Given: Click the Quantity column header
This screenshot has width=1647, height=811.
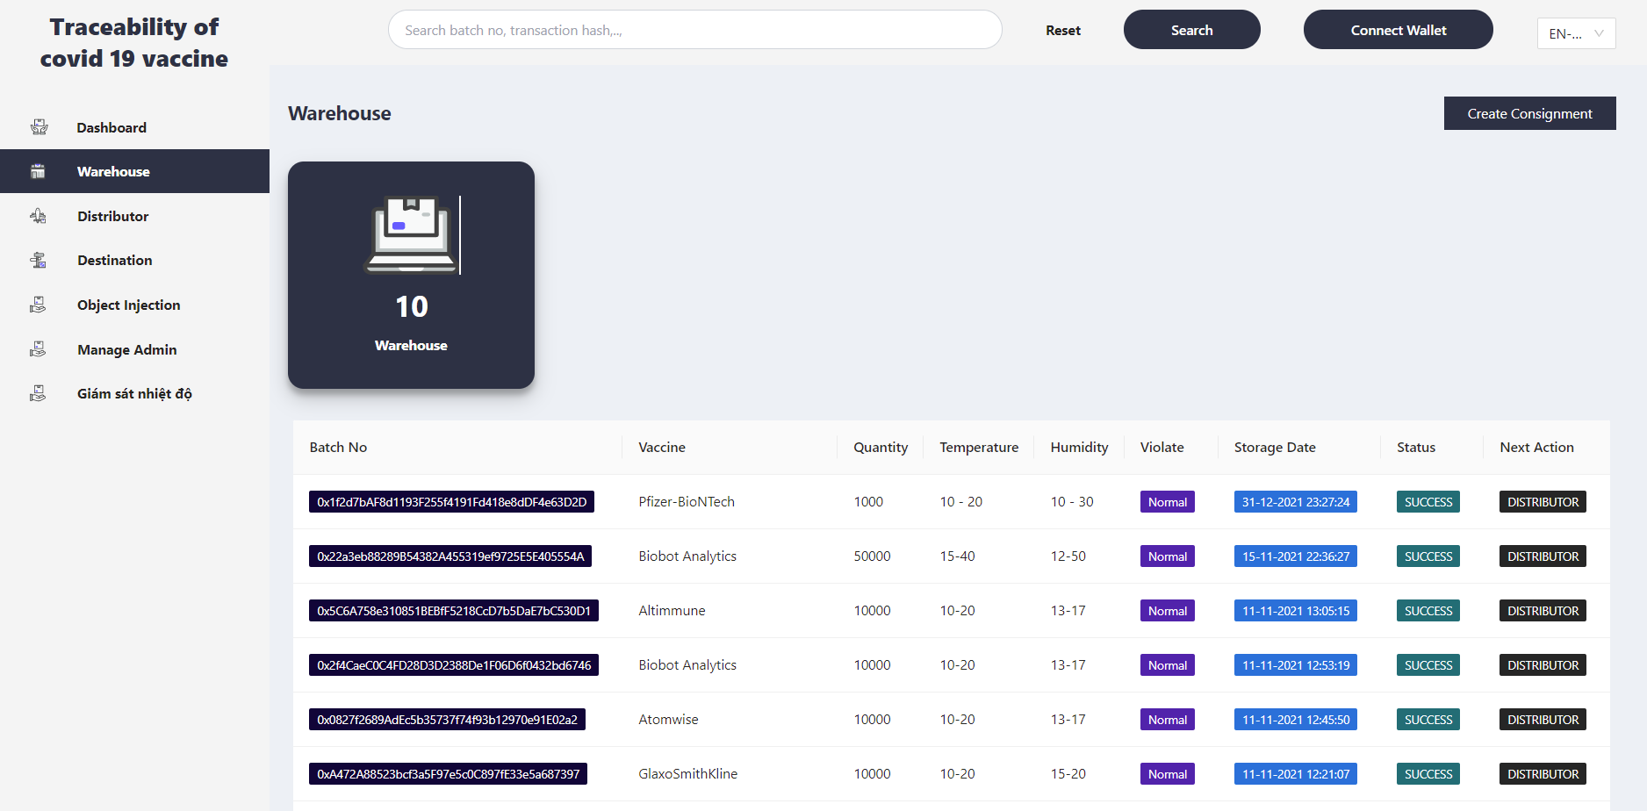Looking at the screenshot, I should (x=881, y=447).
